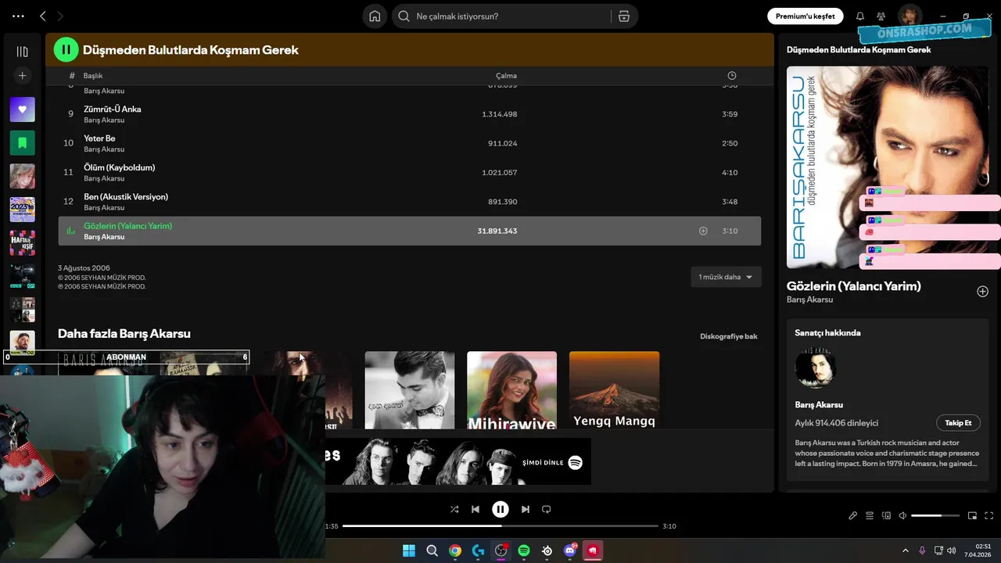This screenshot has height=563, width=1001.
Task: Open the Browse icon in the search bar
Action: [623, 16]
